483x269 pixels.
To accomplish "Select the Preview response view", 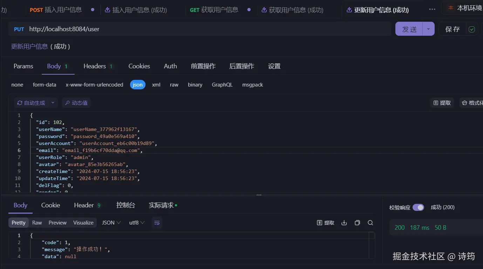I will [57, 223].
